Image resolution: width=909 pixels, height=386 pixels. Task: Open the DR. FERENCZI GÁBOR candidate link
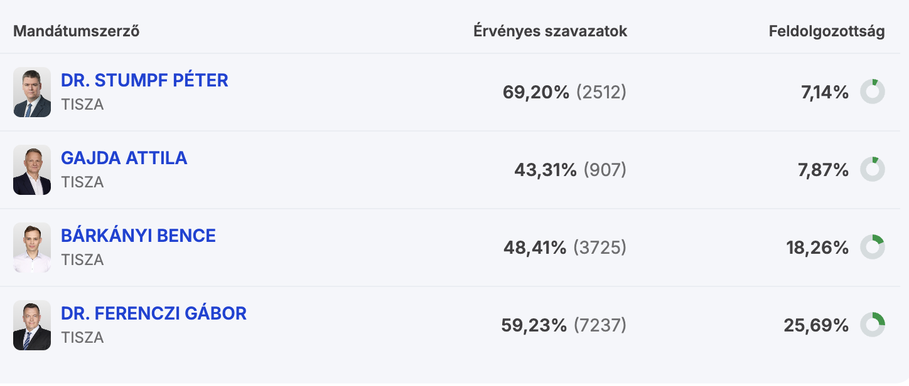153,313
